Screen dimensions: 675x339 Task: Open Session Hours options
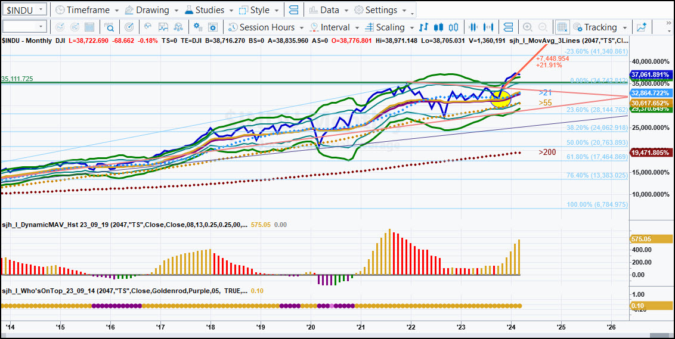point(261,27)
